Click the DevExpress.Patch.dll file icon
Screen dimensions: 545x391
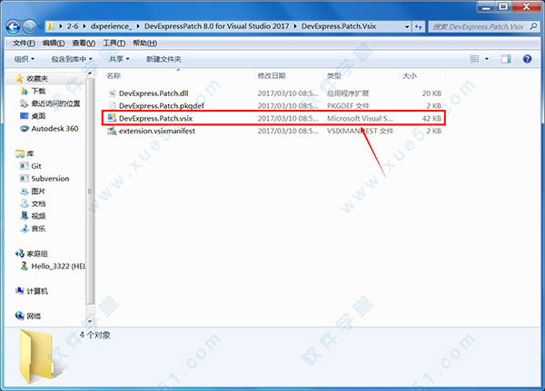pos(112,93)
